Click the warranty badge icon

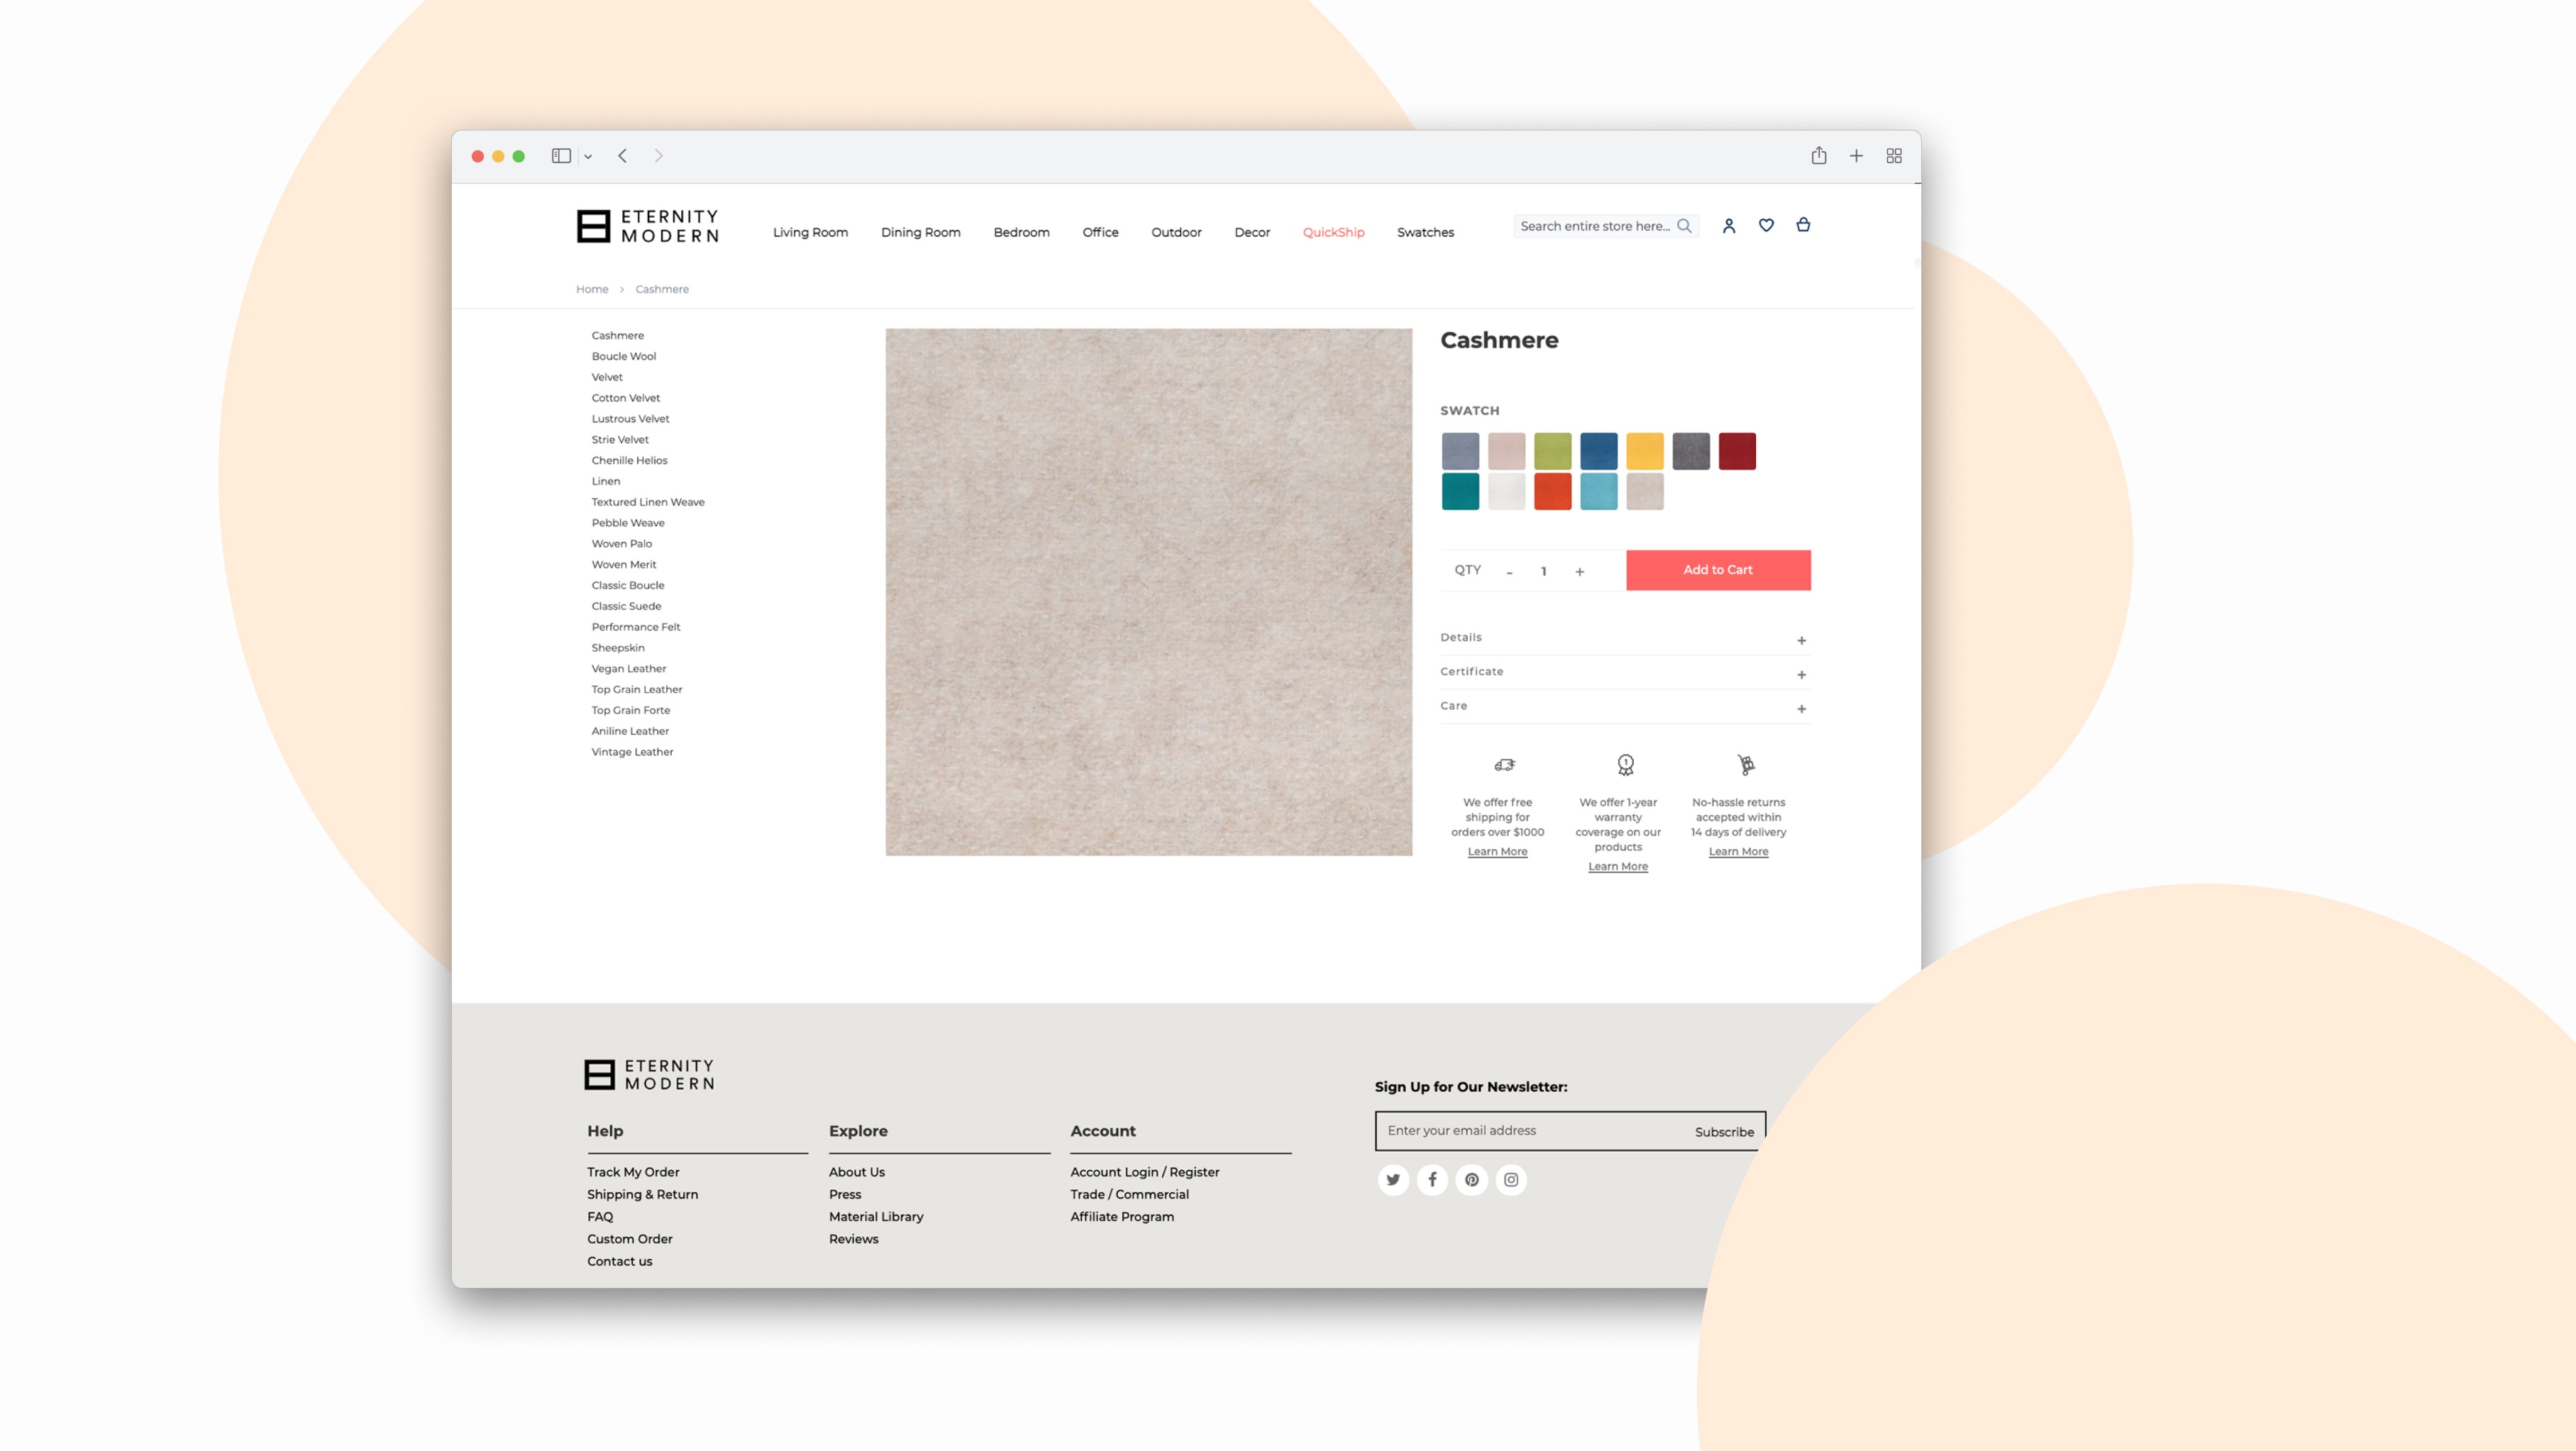1626,765
